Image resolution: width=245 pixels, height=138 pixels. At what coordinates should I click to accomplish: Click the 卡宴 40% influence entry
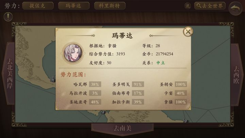point(175,93)
